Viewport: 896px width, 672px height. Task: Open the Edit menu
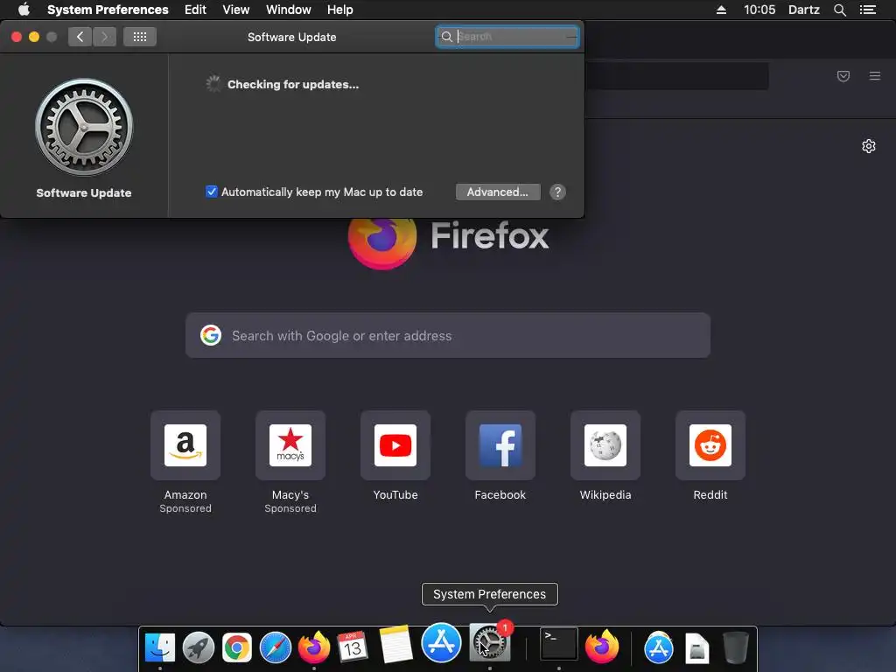(195, 10)
